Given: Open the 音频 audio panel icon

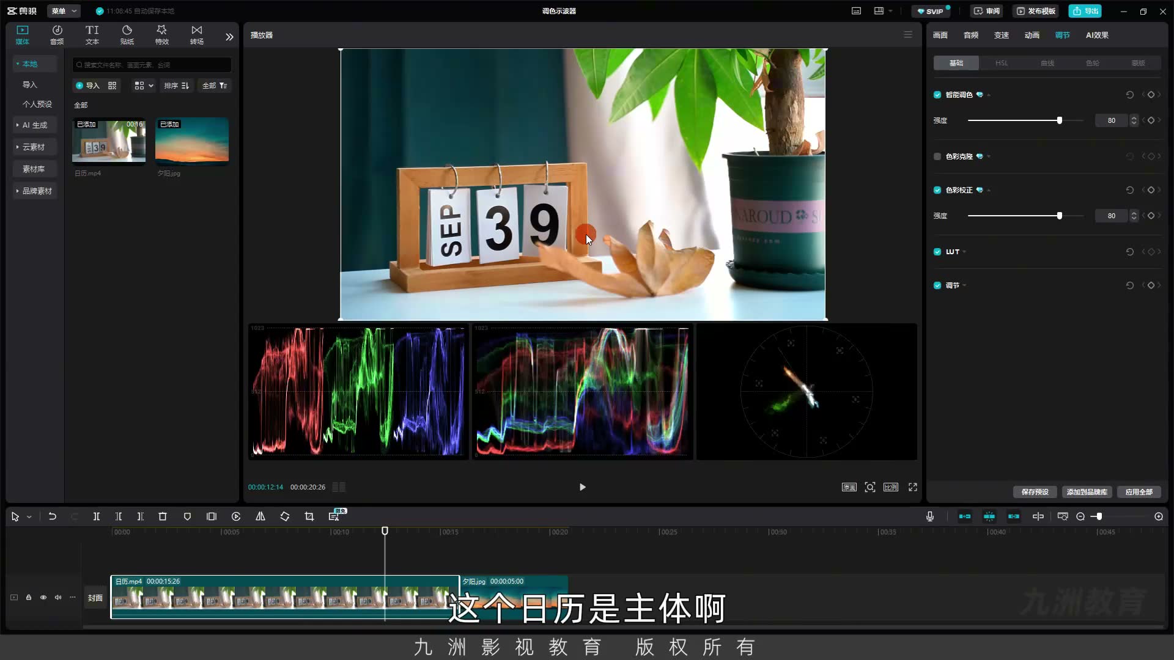Looking at the screenshot, I should (x=57, y=35).
